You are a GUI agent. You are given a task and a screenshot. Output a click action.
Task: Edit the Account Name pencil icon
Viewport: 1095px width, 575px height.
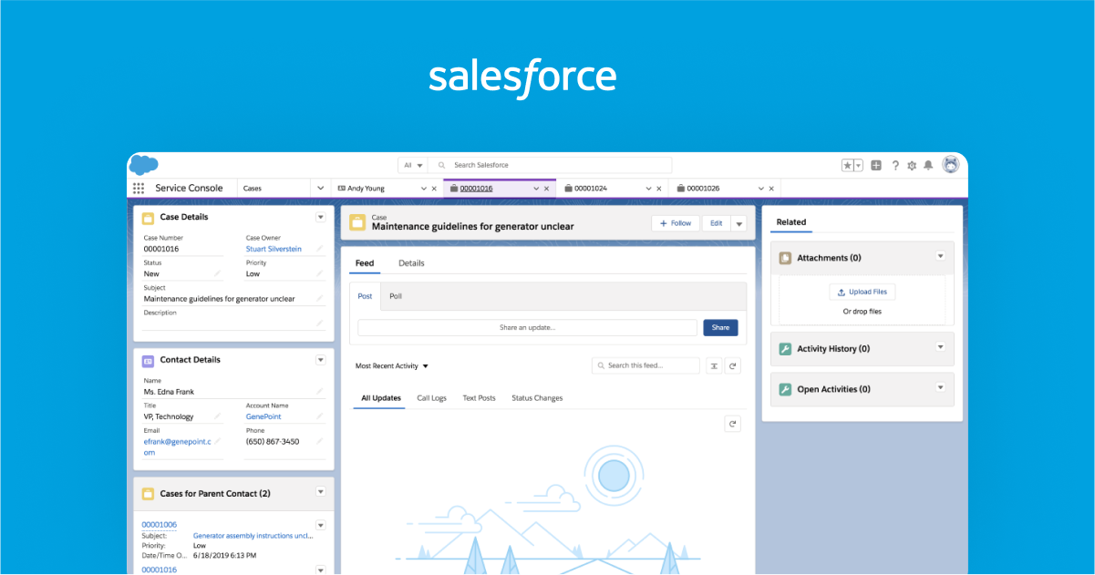(x=320, y=416)
